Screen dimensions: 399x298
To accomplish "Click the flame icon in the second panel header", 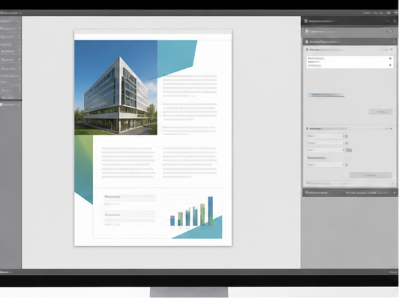I will [x=307, y=31].
